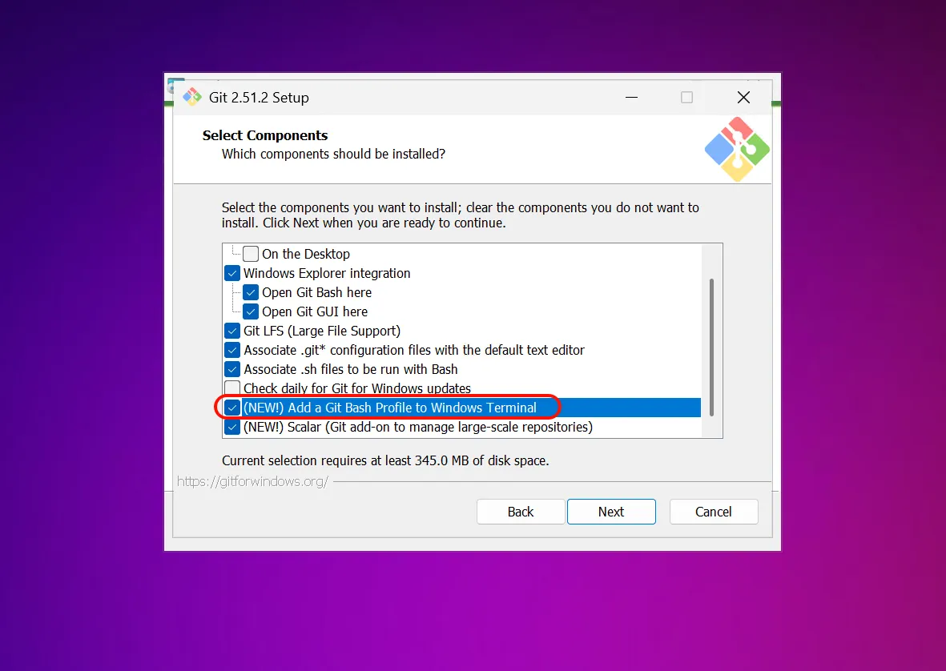Uncheck the Scalar add-on checkbox
This screenshot has width=946, height=671.
232,427
